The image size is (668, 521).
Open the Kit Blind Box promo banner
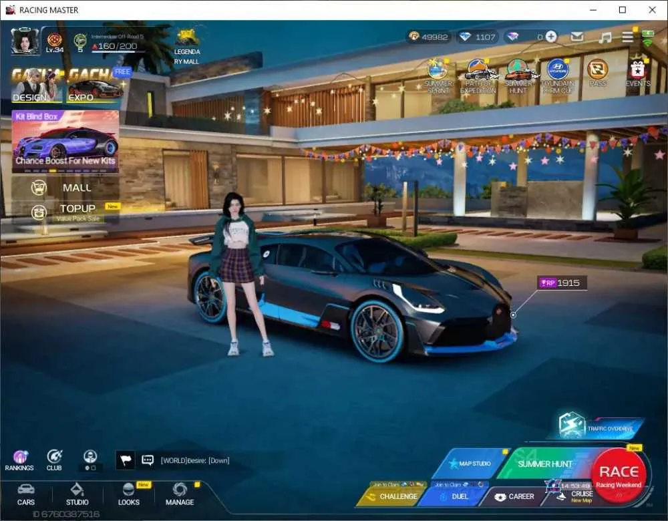(x=65, y=142)
